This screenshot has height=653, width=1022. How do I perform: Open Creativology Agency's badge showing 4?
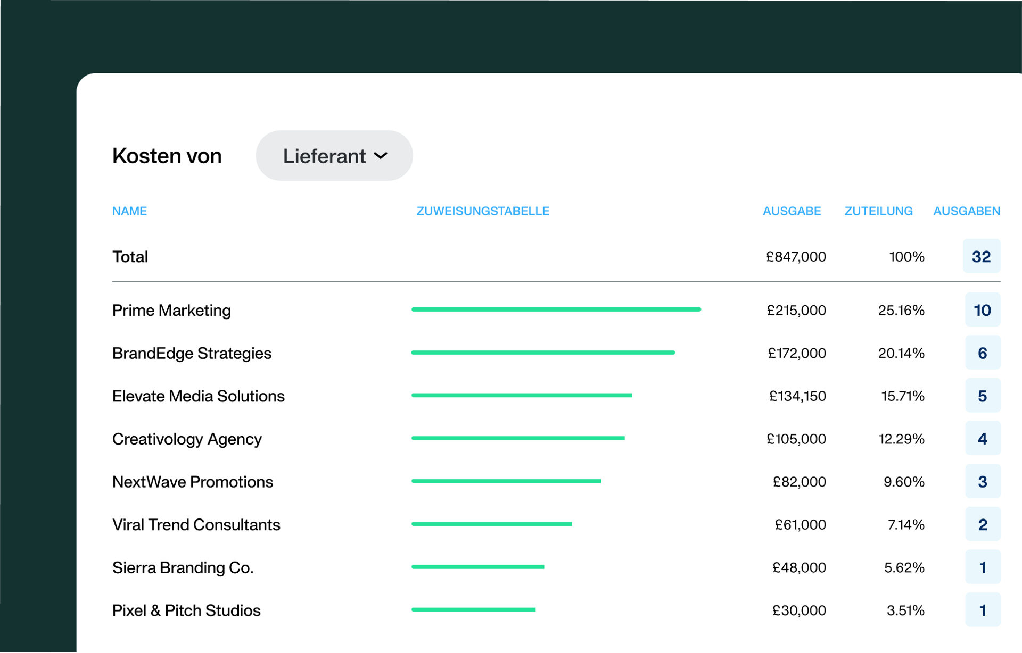click(983, 439)
